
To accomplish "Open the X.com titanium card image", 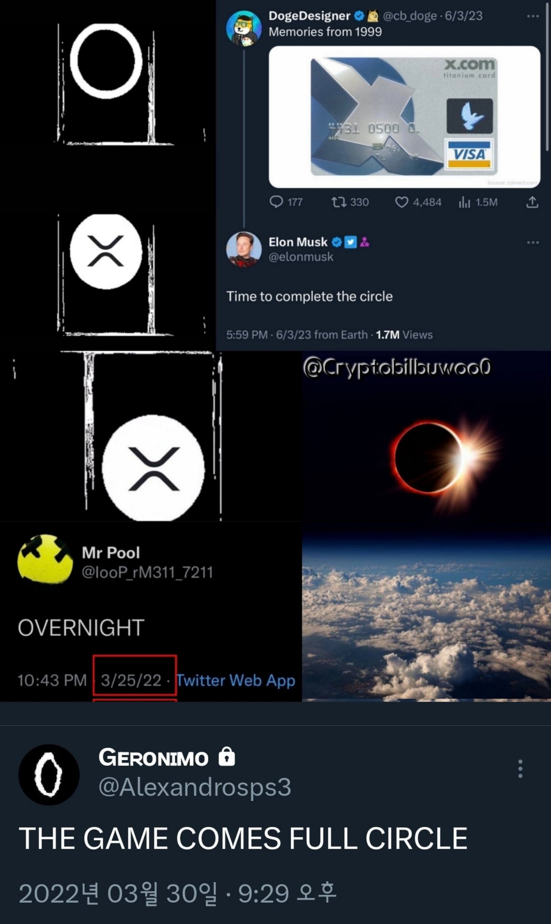I will click(x=405, y=117).
